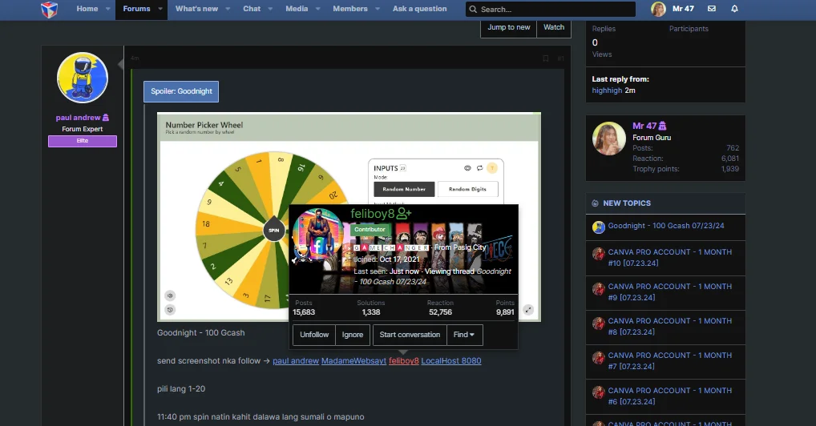
Task: Click Unfollow on feliboy8 card
Action: (x=314, y=335)
